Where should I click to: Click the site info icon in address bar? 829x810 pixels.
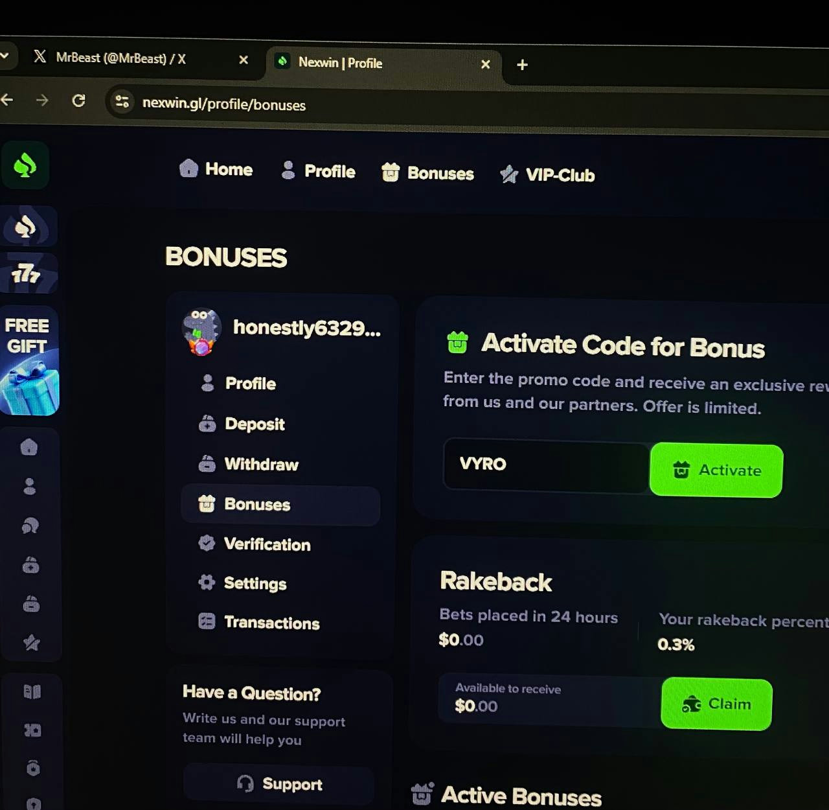(x=122, y=101)
